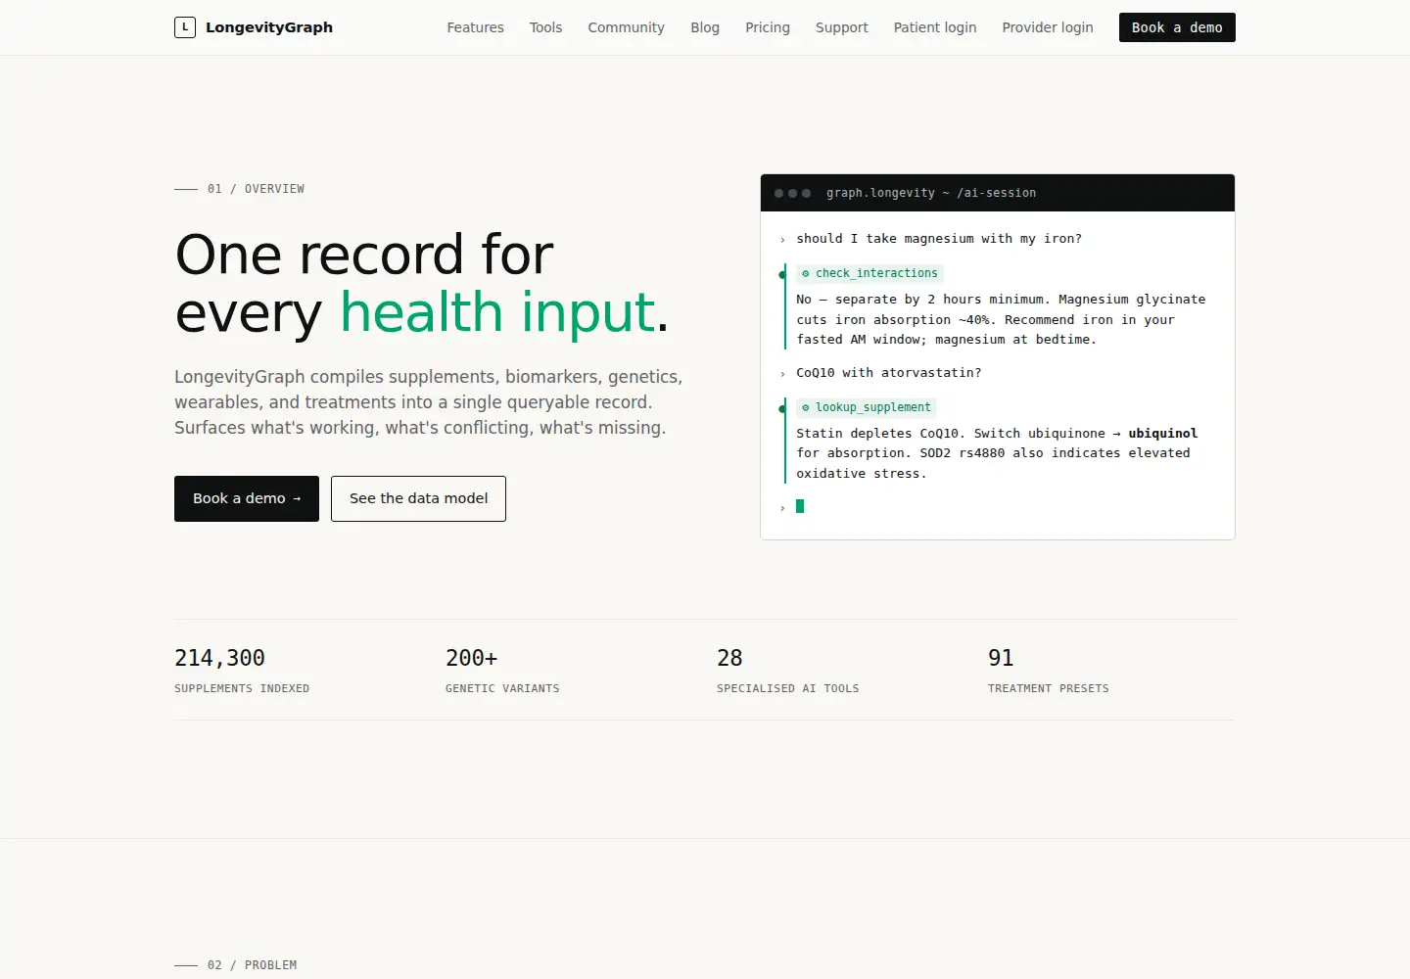Click the 214,300 supplements indexed stat

click(x=242, y=670)
